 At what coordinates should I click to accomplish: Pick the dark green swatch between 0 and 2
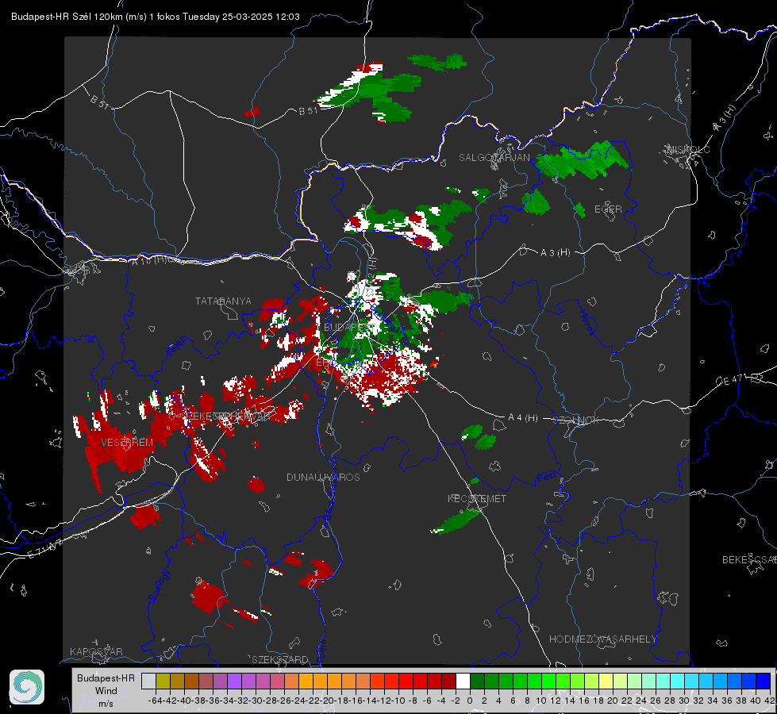(477, 681)
